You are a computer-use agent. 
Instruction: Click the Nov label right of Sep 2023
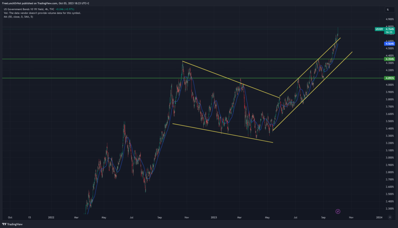(x=351, y=218)
